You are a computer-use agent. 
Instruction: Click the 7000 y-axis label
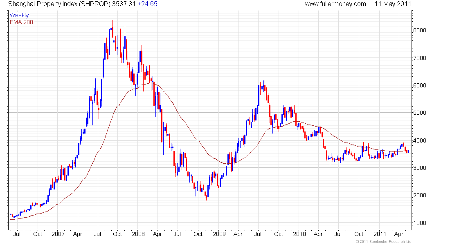coord(420,58)
